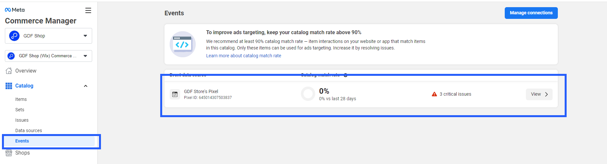Open Items in the Catalog menu
The image size is (607, 164).
[21, 99]
